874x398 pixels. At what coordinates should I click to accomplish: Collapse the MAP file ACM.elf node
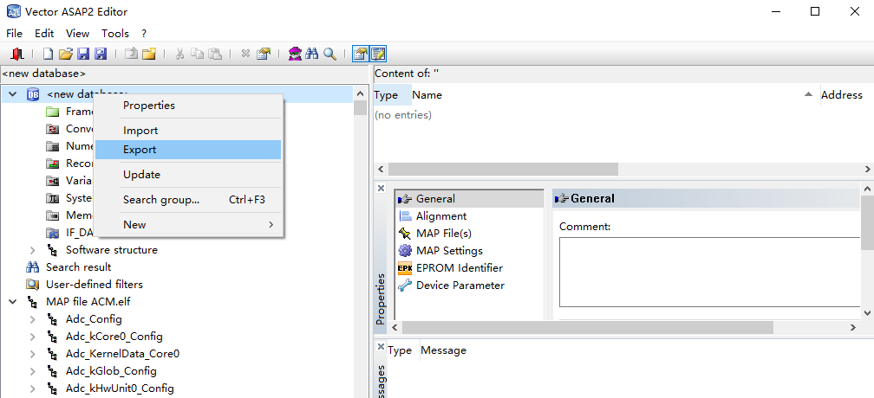(x=12, y=302)
